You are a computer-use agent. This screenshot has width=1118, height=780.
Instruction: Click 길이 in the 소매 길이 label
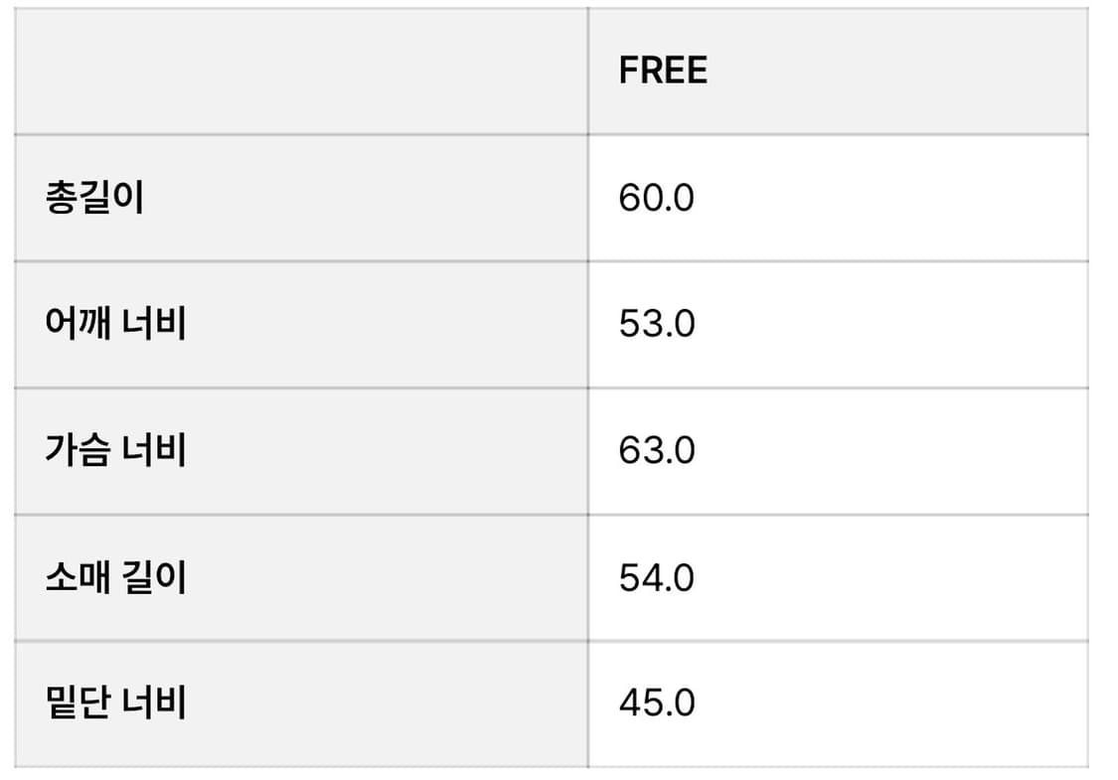pos(154,577)
